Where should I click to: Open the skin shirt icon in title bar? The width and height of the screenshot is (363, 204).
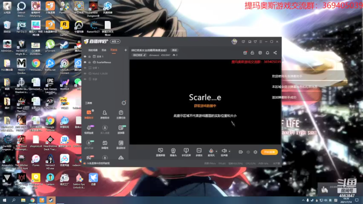(255, 42)
